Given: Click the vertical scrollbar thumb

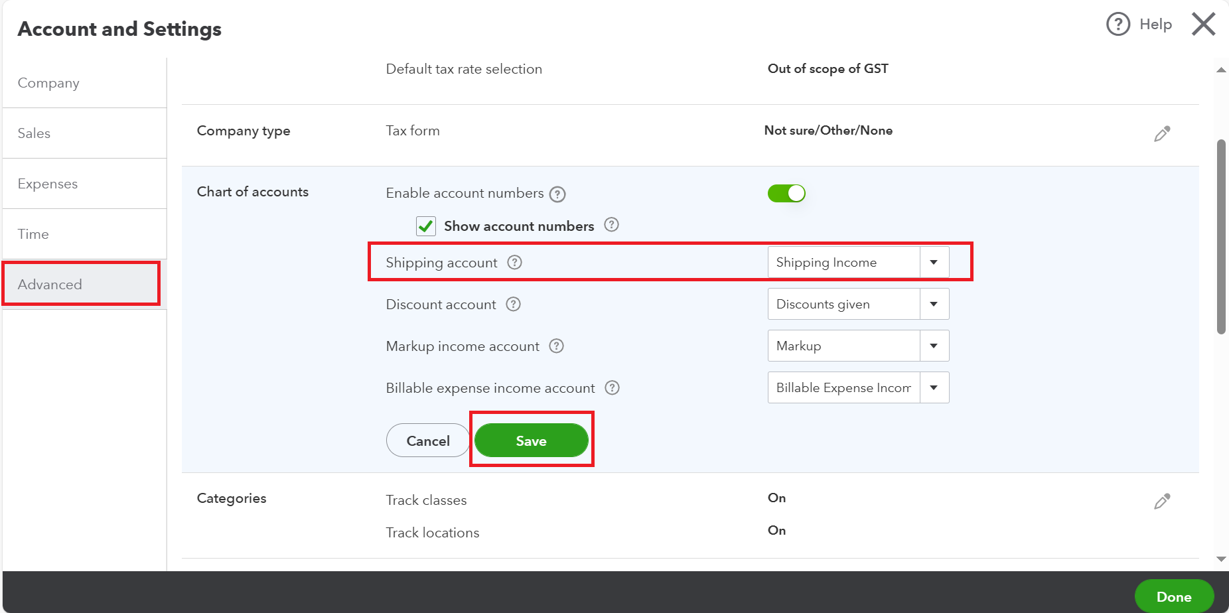Looking at the screenshot, I should click(x=1221, y=236).
